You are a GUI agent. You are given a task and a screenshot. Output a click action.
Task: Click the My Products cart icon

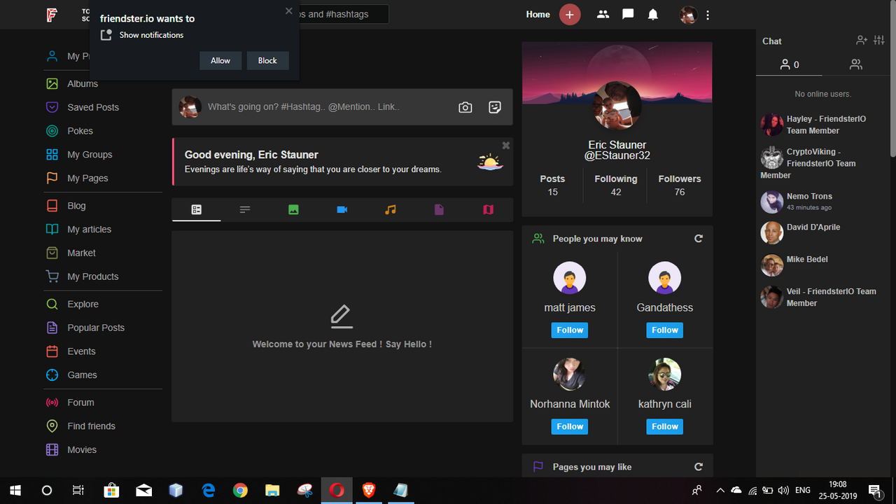[x=52, y=276]
